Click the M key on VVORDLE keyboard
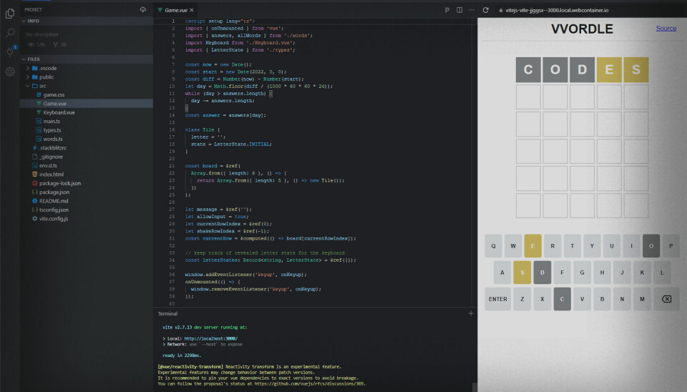The image size is (687, 392). (x=642, y=299)
